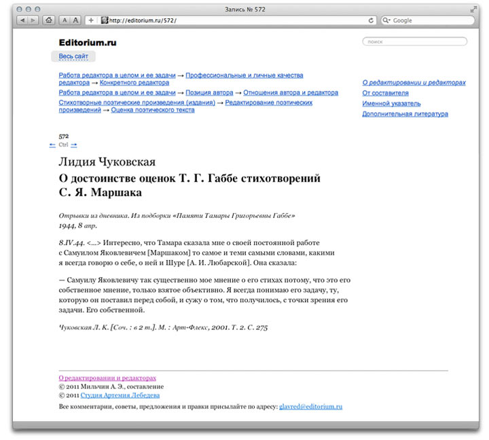The width and height of the screenshot is (489, 440).
Task: Open the Студия Артемия Лебедева footer link
Action: click(x=120, y=395)
